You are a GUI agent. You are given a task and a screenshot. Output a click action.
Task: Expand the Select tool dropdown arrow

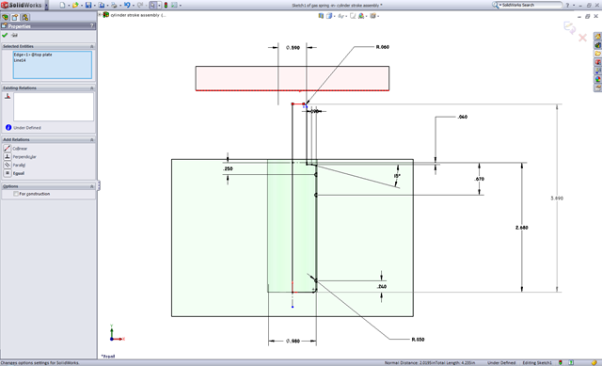coord(159,6)
